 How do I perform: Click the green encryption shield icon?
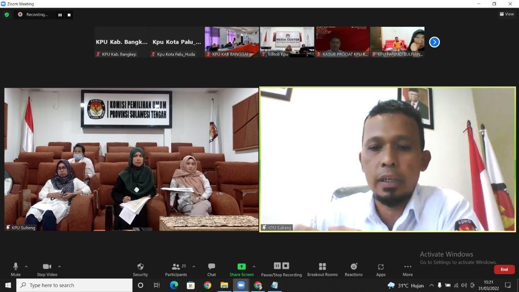pos(7,15)
